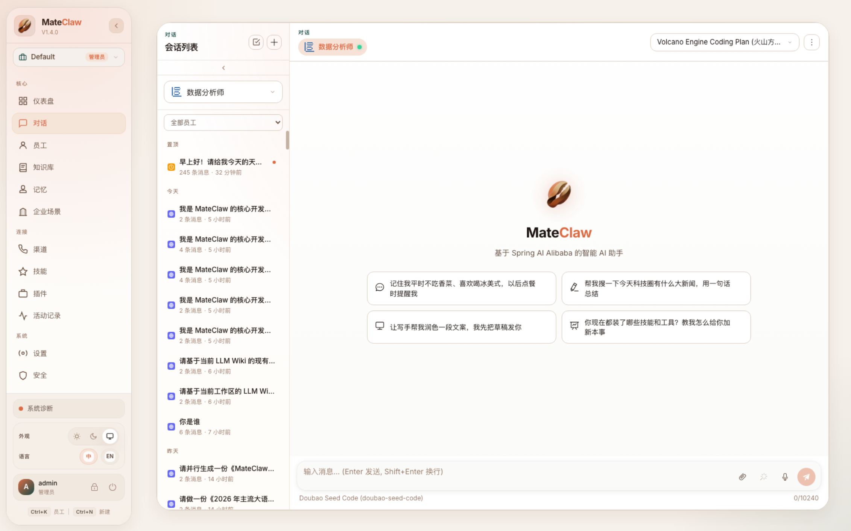
Task: Open conversation 请基于当前 LLM Wiki 的现有...
Action: click(x=223, y=366)
